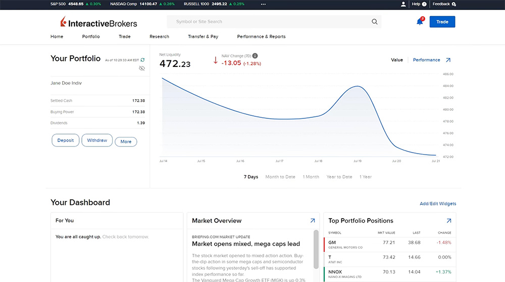The image size is (505, 282).
Task: Click NAV Change info icon
Action: tap(255, 56)
